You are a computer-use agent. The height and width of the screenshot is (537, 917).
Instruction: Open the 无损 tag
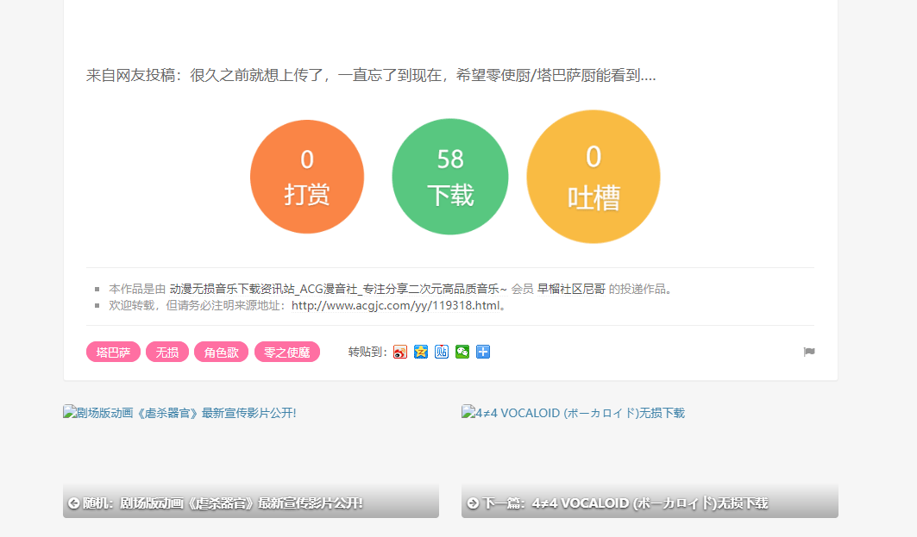[x=166, y=352]
